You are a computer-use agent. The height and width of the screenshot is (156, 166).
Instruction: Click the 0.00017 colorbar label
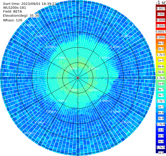tap(161, 32)
